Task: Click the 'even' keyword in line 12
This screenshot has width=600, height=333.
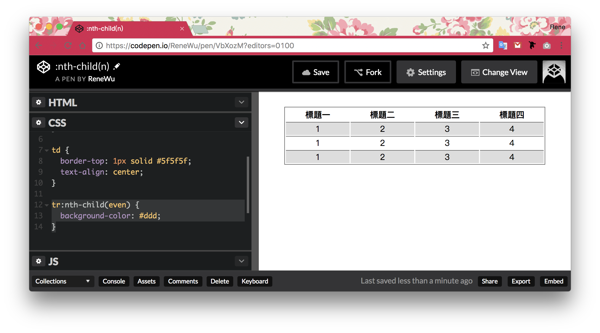Action: (x=117, y=205)
